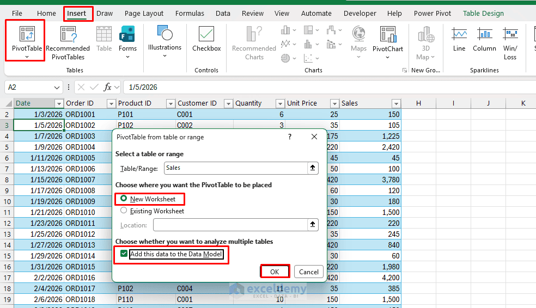
Task: Insert a Checkbox control
Action: click(x=206, y=39)
